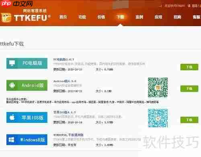201x157 pixels.
Task: Click the Android robot icon
Action: (x=12, y=85)
